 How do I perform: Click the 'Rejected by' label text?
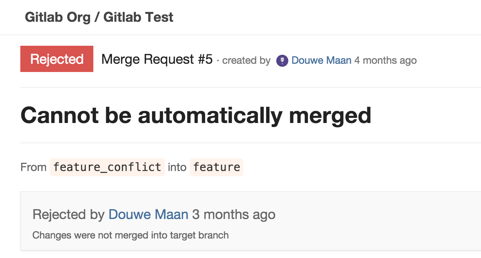[68, 214]
